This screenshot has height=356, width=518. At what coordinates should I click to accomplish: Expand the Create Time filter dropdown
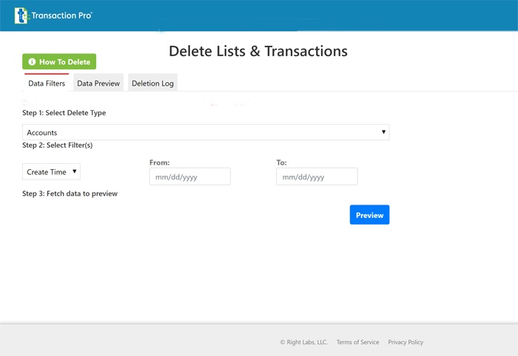coord(51,172)
